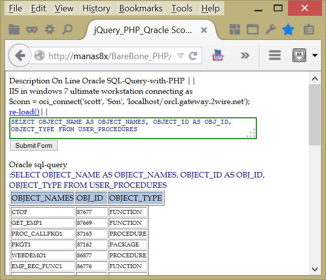This screenshot has width=326, height=280.
Task: Click the 87162 ID cell
Action: 92,245
